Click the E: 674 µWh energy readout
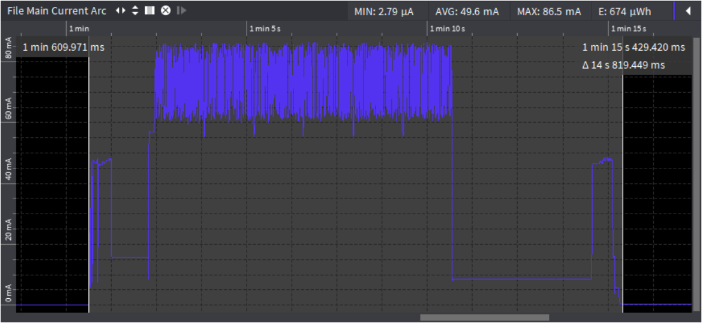702x323 pixels. [624, 11]
